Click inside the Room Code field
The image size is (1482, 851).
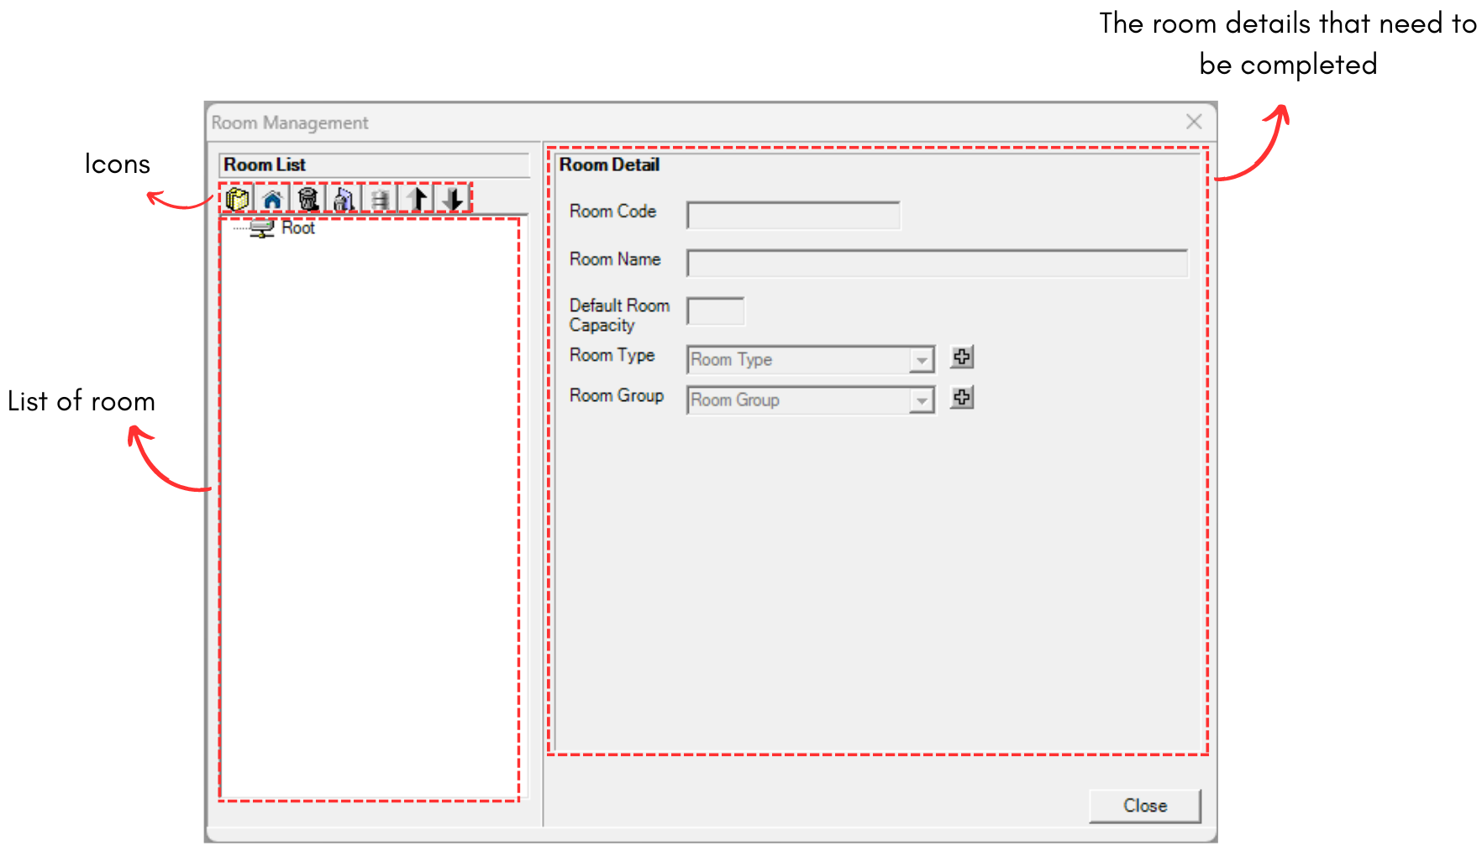[792, 215]
